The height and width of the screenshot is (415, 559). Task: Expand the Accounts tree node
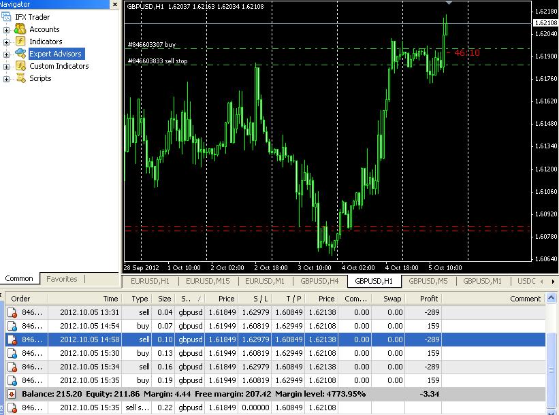tap(6, 30)
